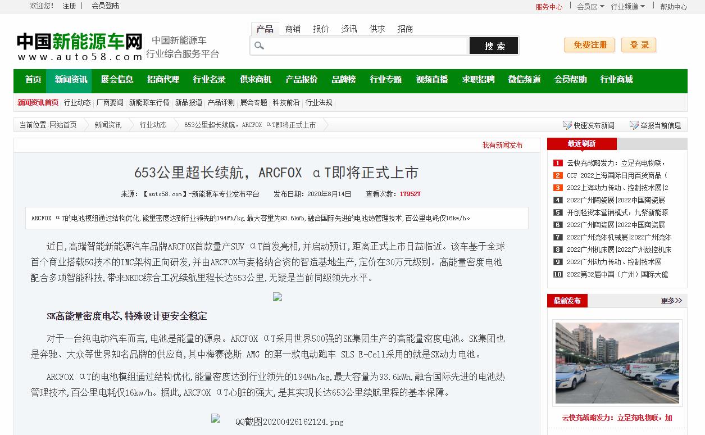Click rank number 1 badge icon
Image resolution: width=705 pixels, height=435 pixels.
point(558,163)
